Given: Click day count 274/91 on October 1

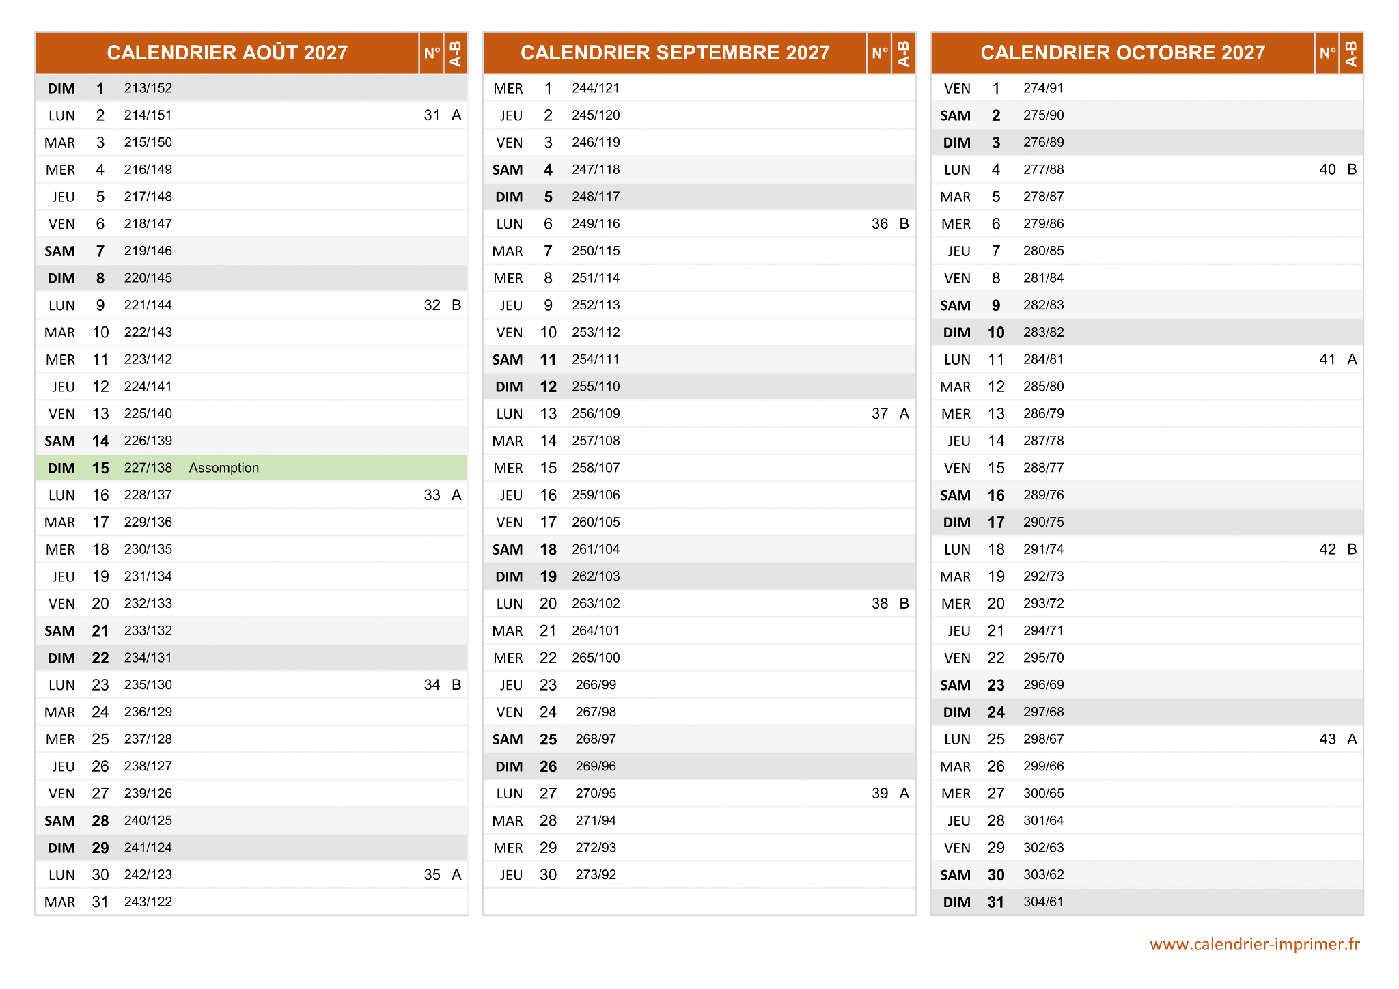Looking at the screenshot, I should tap(1042, 88).
